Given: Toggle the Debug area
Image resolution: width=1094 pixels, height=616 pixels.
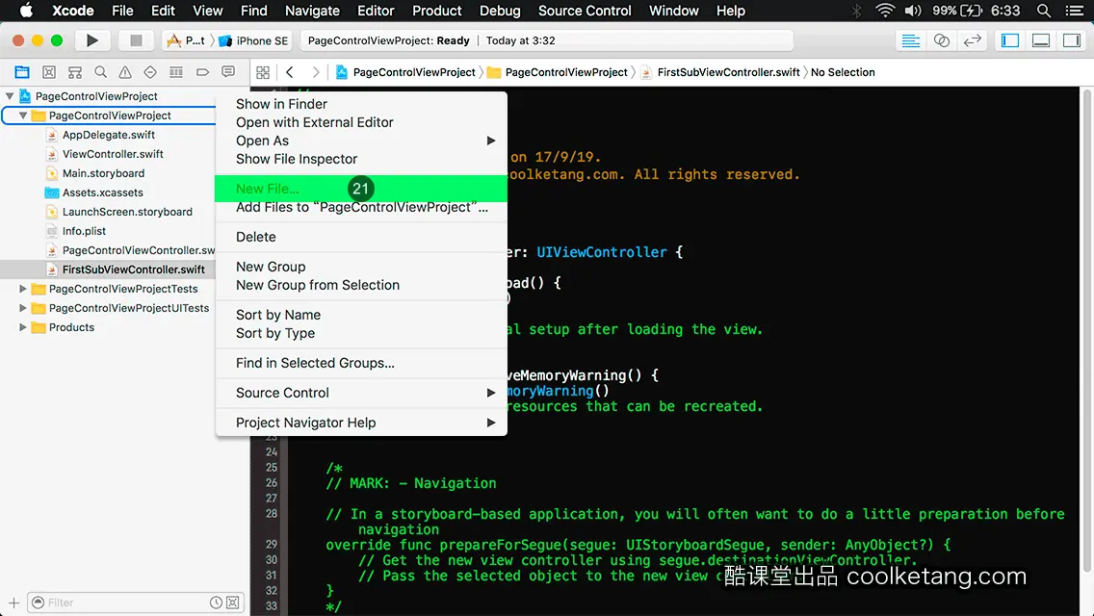Looking at the screenshot, I should pos(1041,40).
